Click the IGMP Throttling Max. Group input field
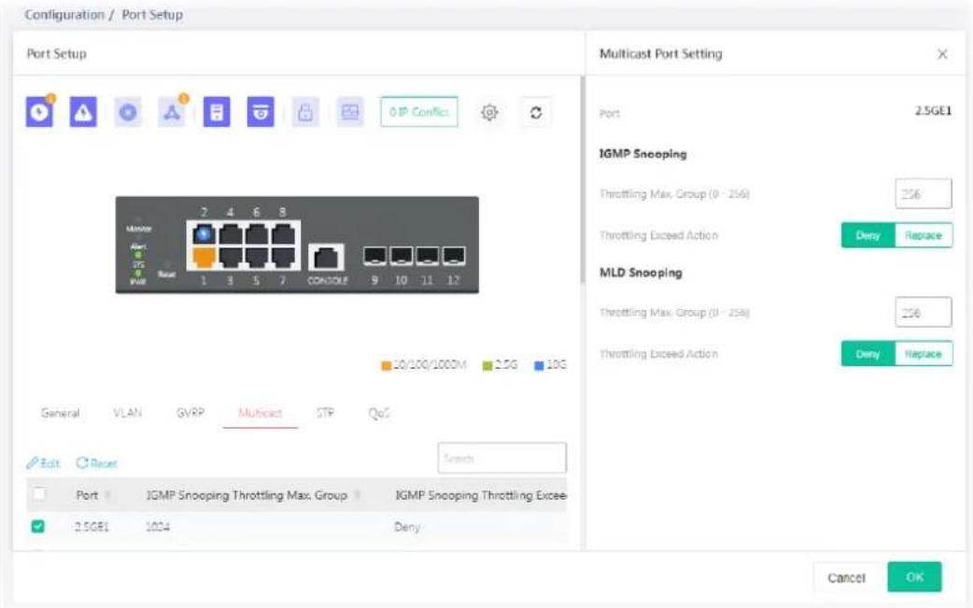973x608 pixels. pos(923,193)
